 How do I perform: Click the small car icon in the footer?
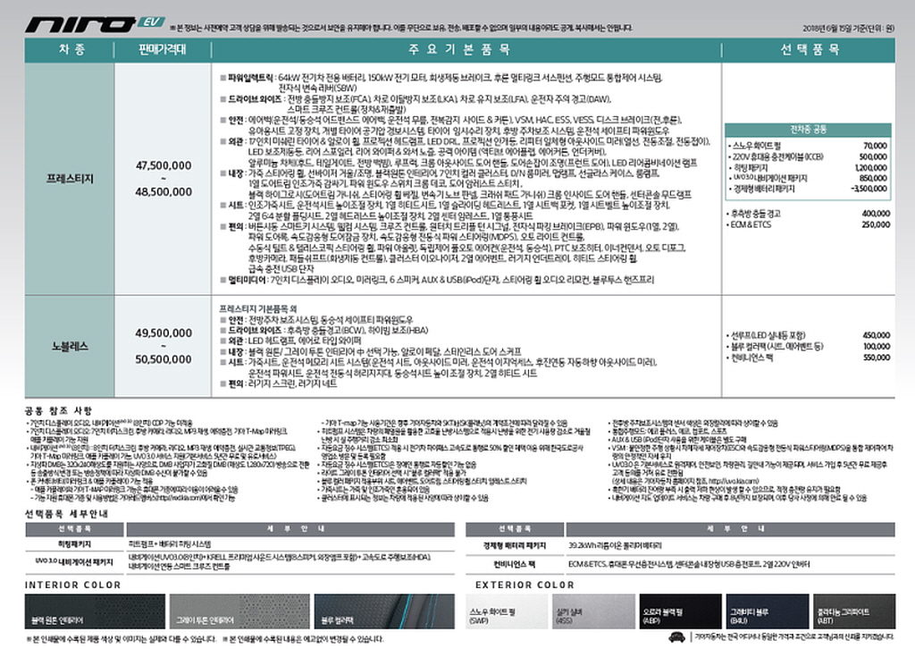pyautogui.click(x=677, y=636)
